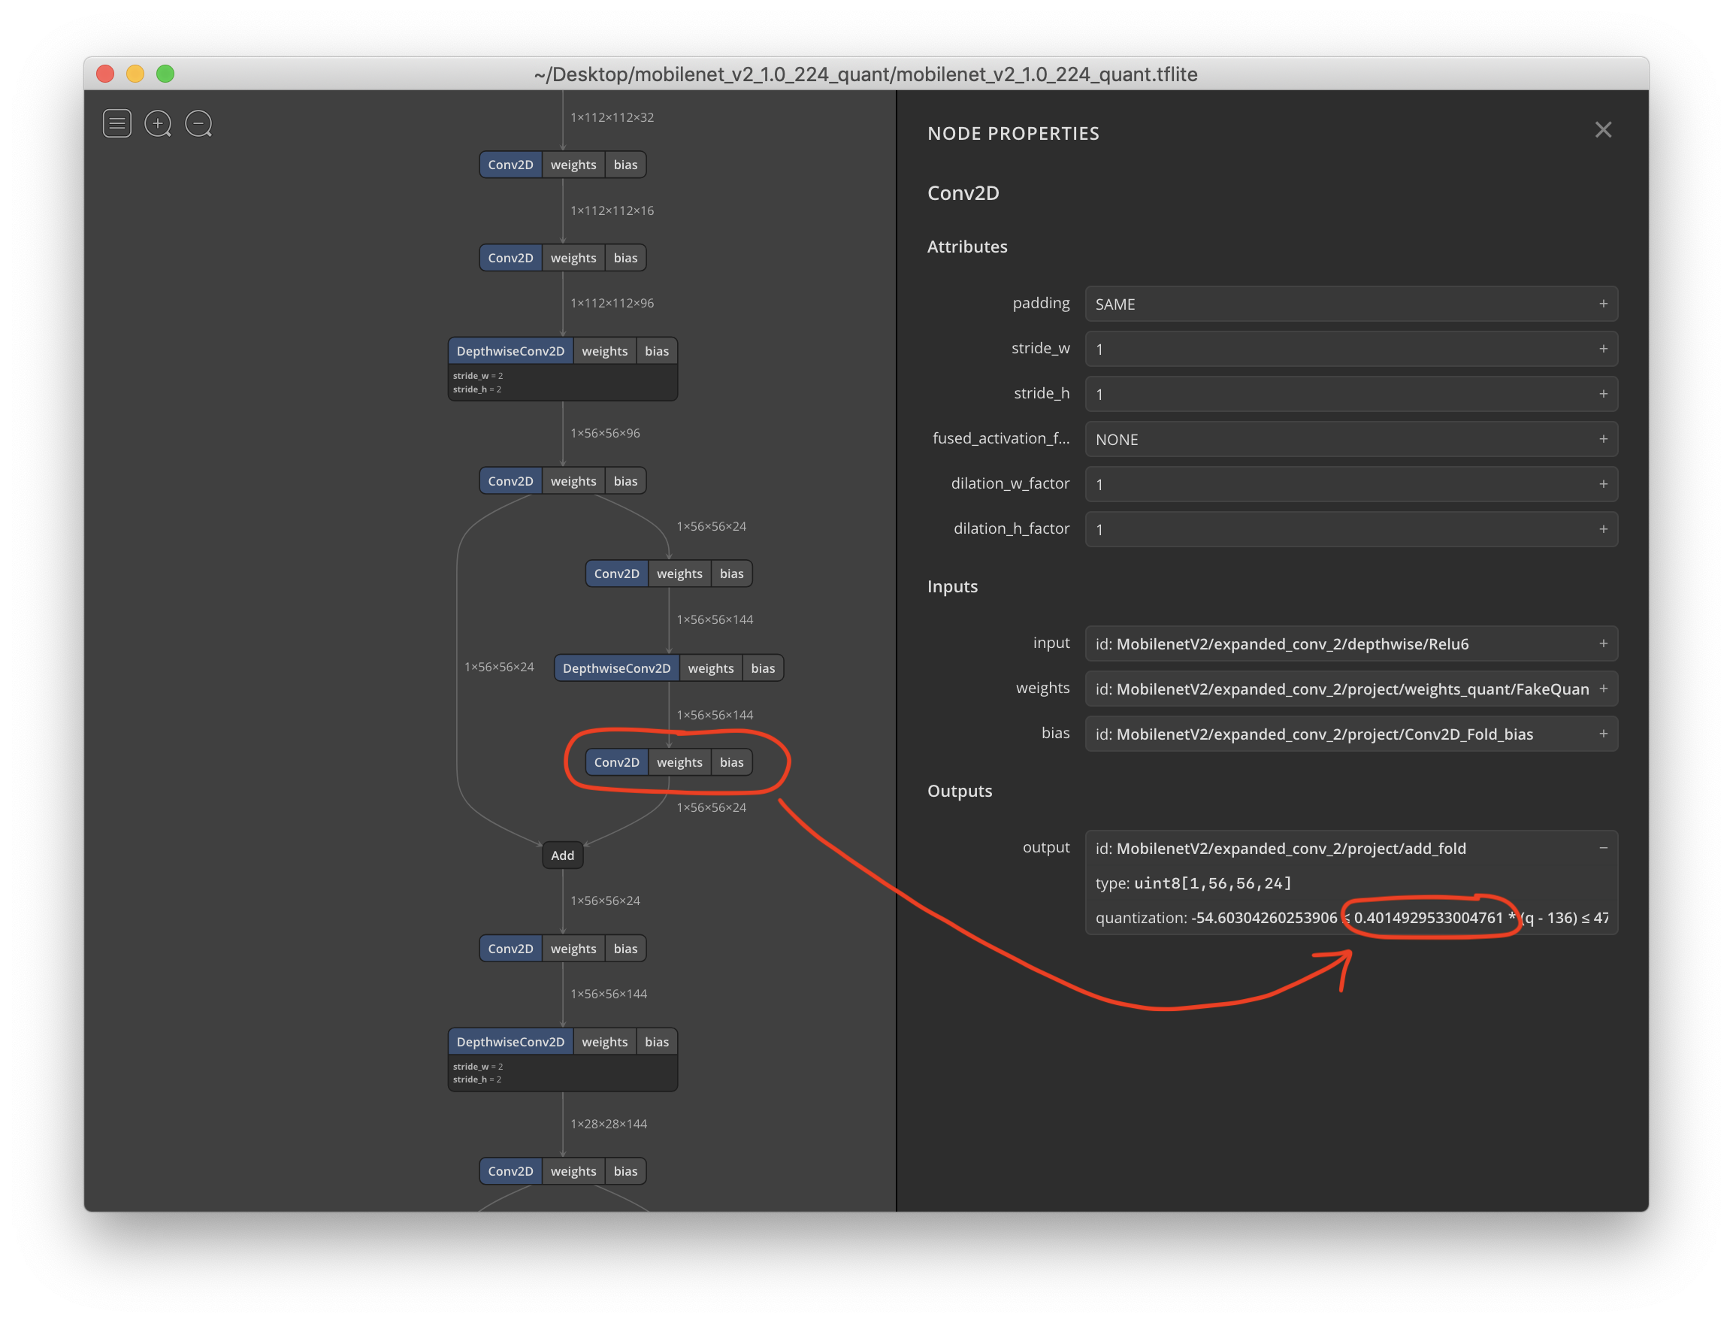This screenshot has height=1323, width=1733.
Task: Expand the padding attribute details
Action: [x=1602, y=304]
